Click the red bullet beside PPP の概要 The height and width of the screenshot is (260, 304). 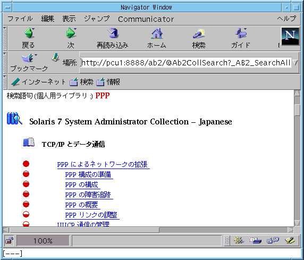tap(26, 204)
